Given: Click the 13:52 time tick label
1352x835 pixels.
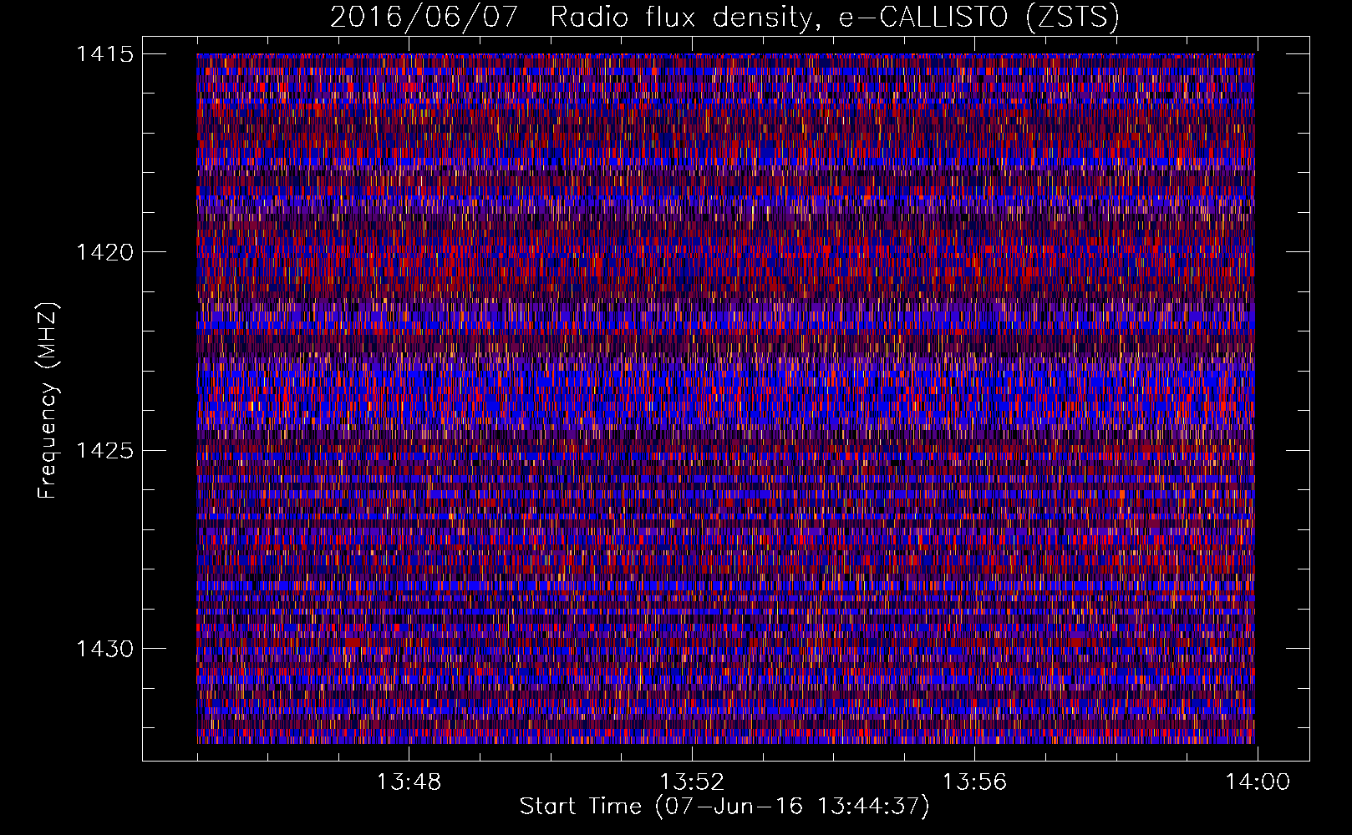Looking at the screenshot, I should pyautogui.click(x=692, y=782).
